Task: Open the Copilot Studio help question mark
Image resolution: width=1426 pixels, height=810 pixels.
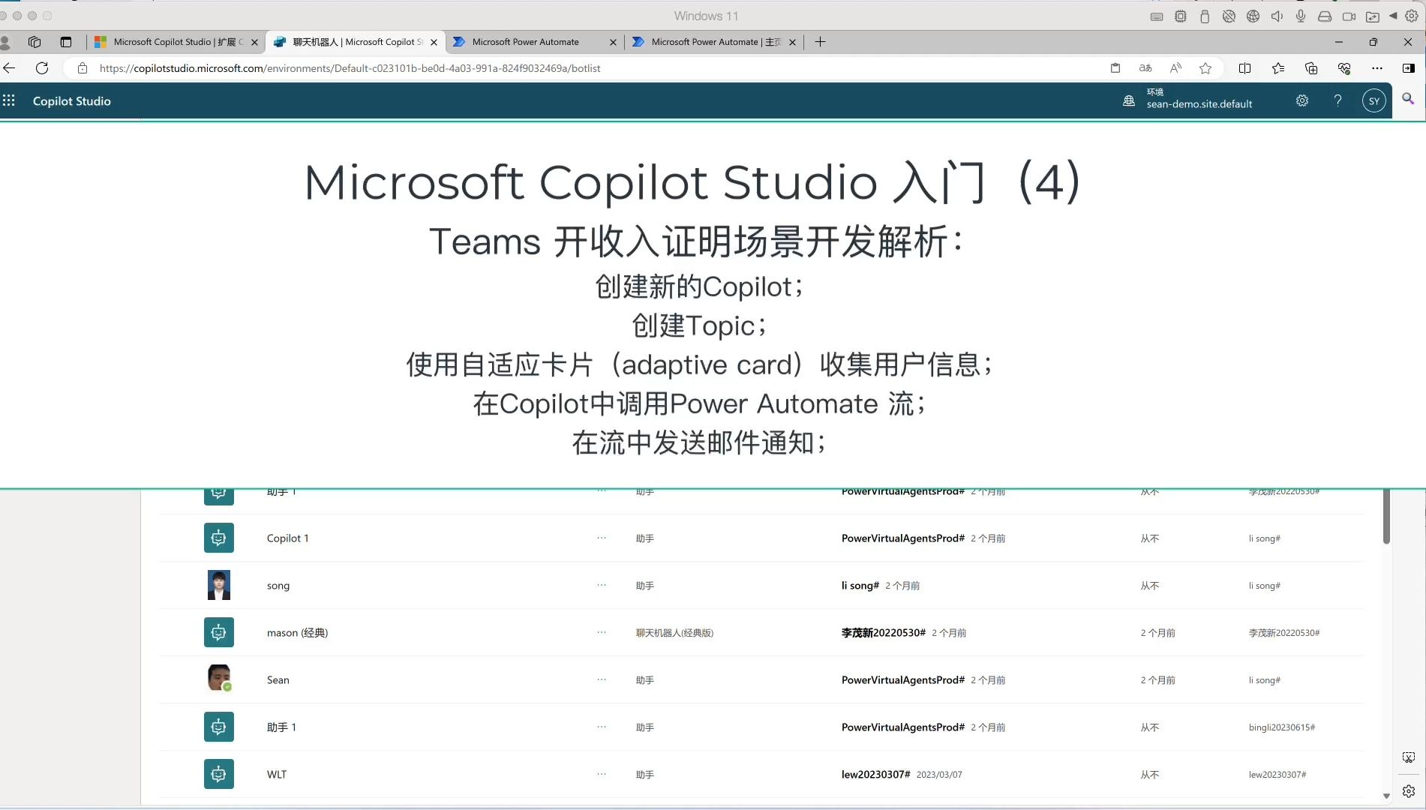Action: (1337, 100)
